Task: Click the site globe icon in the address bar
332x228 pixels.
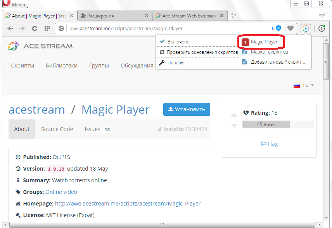Action: [x=61, y=28]
